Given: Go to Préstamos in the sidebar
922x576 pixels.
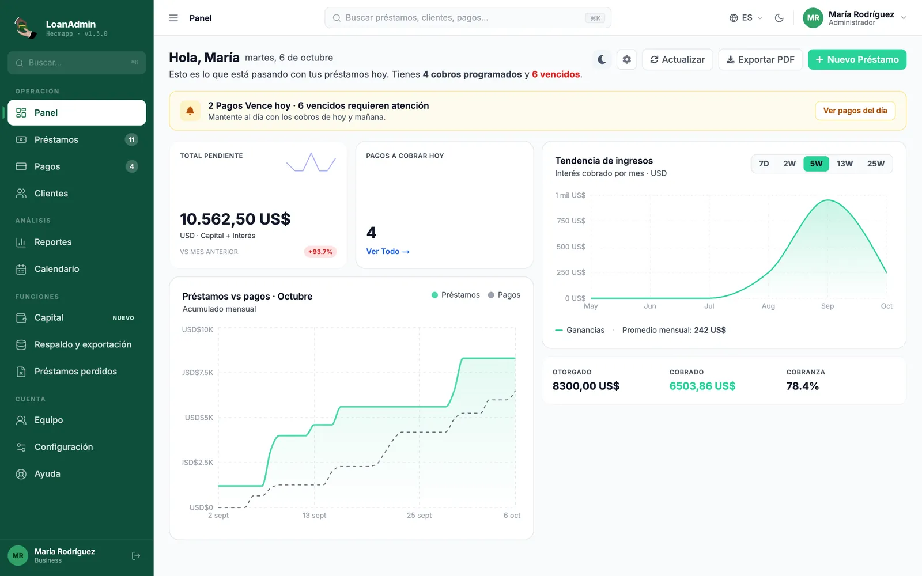Looking at the screenshot, I should [x=77, y=139].
